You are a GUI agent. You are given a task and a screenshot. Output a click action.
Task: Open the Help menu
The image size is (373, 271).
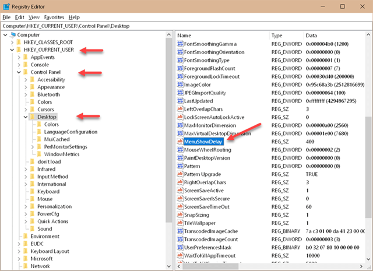74,17
